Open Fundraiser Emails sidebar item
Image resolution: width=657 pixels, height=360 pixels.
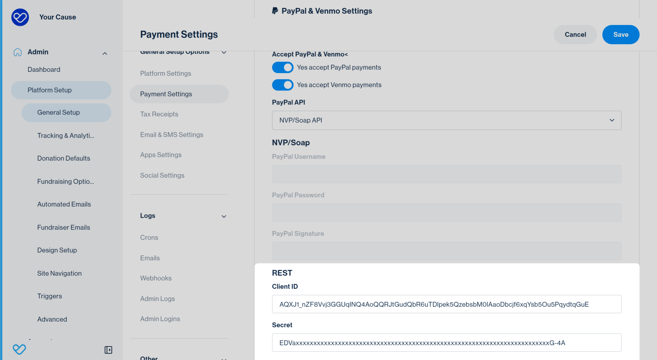64,227
